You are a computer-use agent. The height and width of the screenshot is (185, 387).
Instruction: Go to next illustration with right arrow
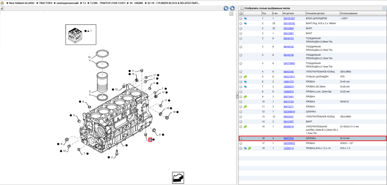(x=232, y=8)
